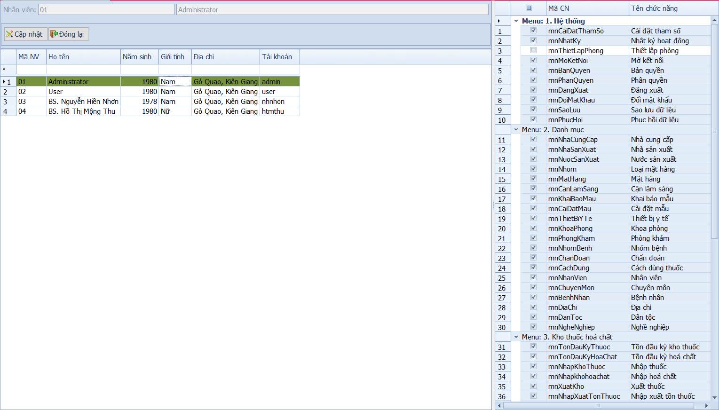Viewport: 719px width, 410px height.
Task: Click the Mã CN column header
Action: (587, 8)
